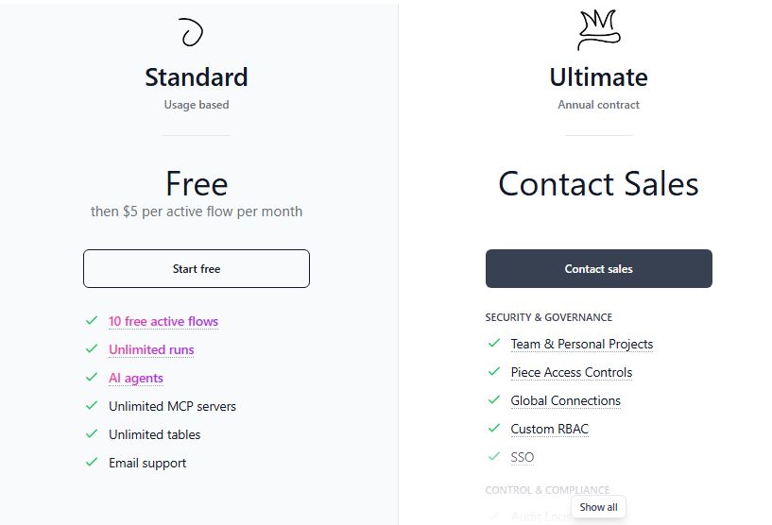The width and height of the screenshot is (772, 525).
Task: Follow the AI agents link
Action: [x=136, y=378]
